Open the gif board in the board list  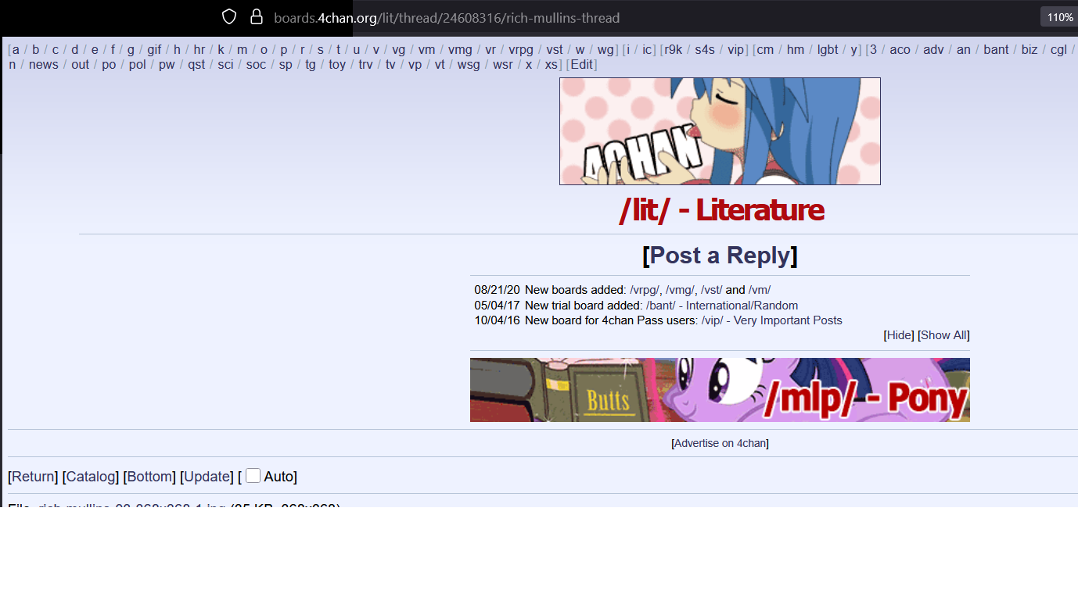tap(154, 50)
